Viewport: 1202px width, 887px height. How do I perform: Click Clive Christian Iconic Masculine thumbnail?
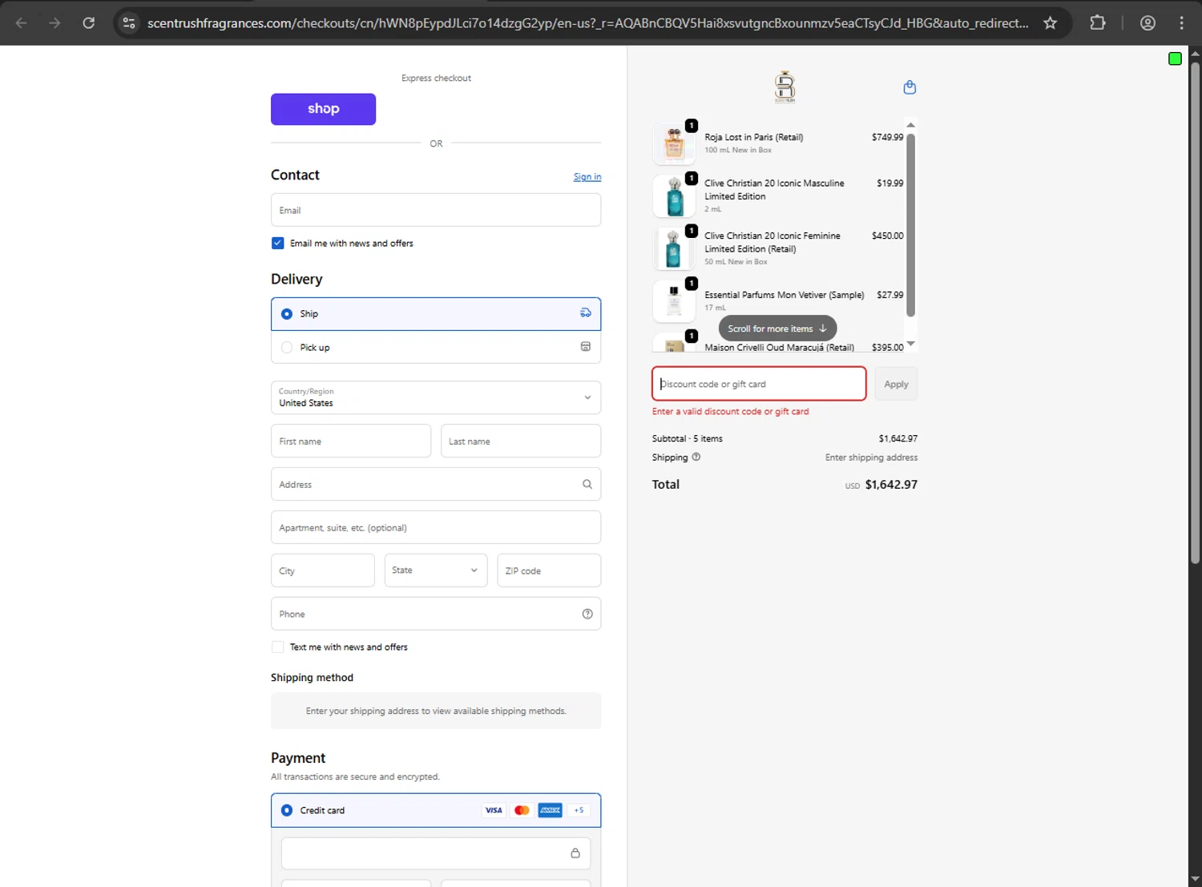pos(674,196)
